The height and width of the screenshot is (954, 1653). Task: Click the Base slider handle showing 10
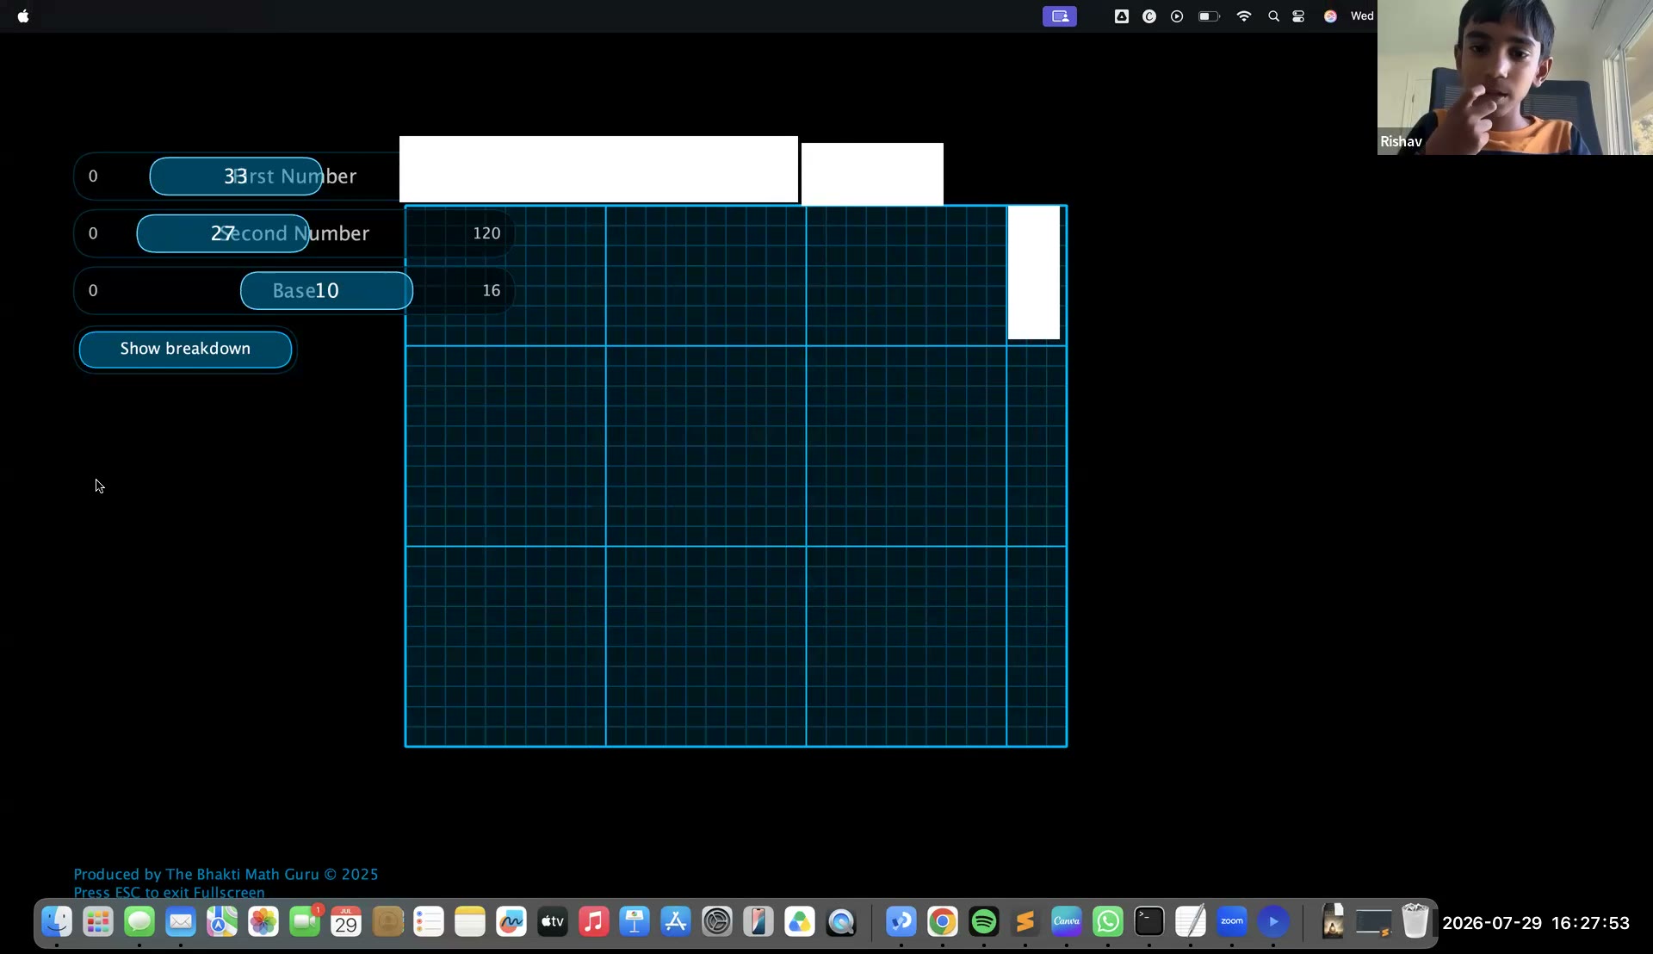(326, 291)
